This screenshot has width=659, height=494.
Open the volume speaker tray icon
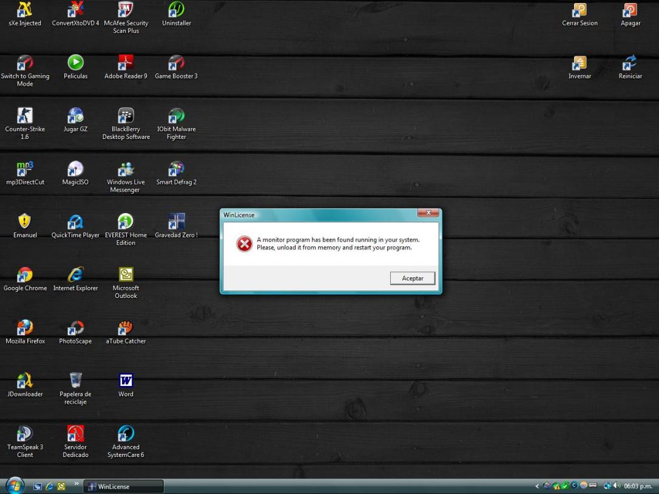(617, 486)
